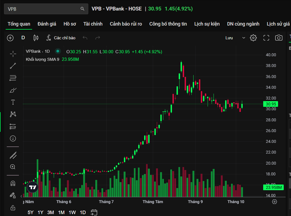Screen dimensions: 291x216
Task: Open the D time interval dropdown
Action: pos(23,38)
